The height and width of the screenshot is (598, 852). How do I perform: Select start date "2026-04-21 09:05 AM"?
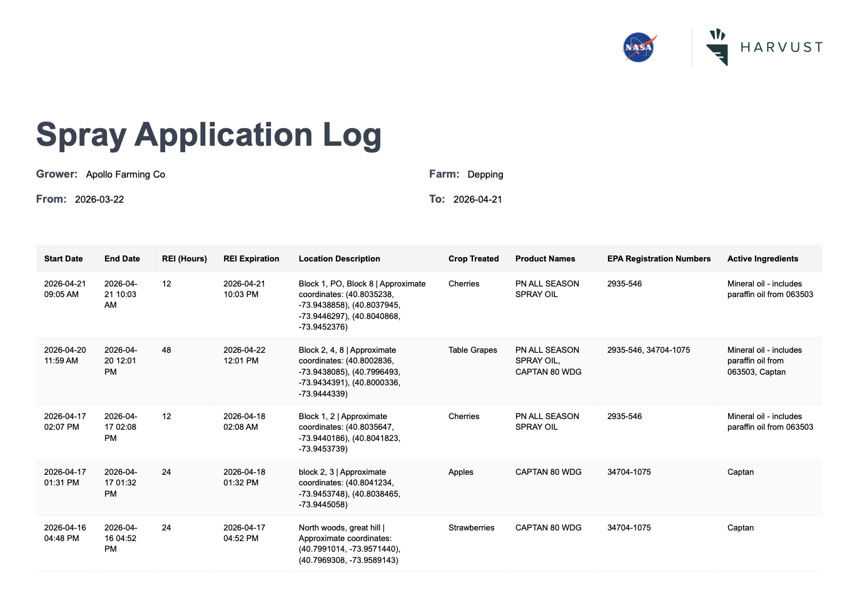(x=65, y=289)
